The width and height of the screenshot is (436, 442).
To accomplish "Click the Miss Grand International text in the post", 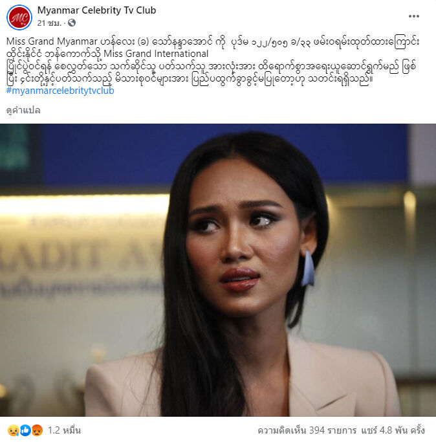I will pyautogui.click(x=156, y=54).
